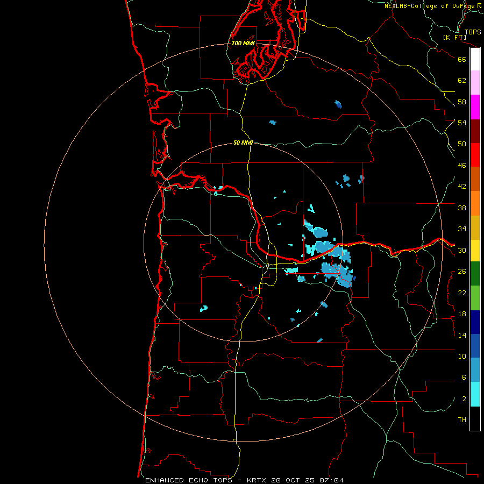Click the magenta 58 kft legend swatch

click(475, 107)
